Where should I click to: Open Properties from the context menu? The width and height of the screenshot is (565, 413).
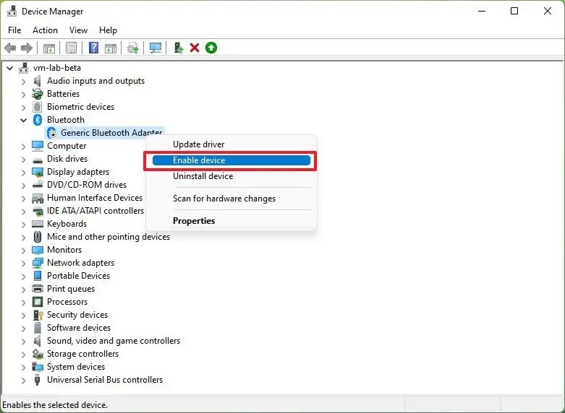click(x=231, y=221)
